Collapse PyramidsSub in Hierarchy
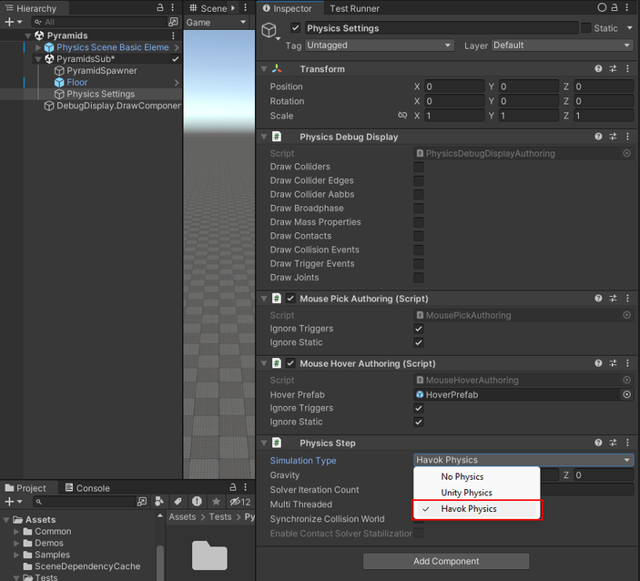Screen dimensions: 640x581 tap(38, 59)
